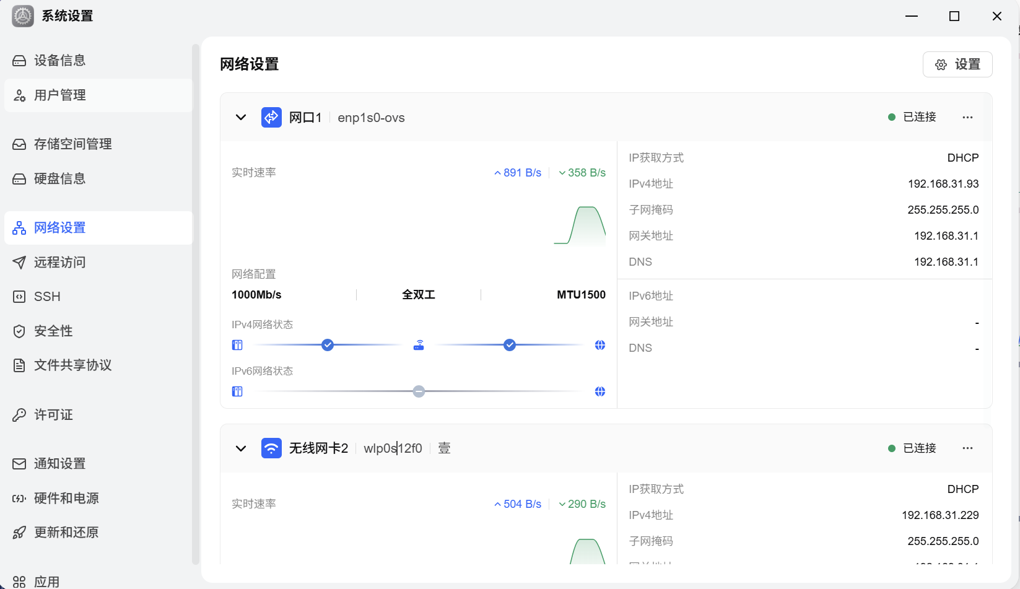Click the 系统设置 app logo icon
This screenshot has width=1020, height=589.
tap(23, 16)
